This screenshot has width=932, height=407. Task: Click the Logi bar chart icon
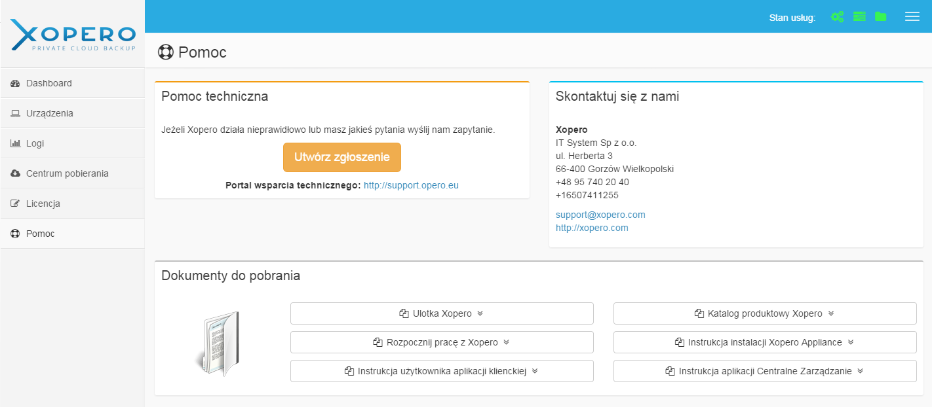16,143
